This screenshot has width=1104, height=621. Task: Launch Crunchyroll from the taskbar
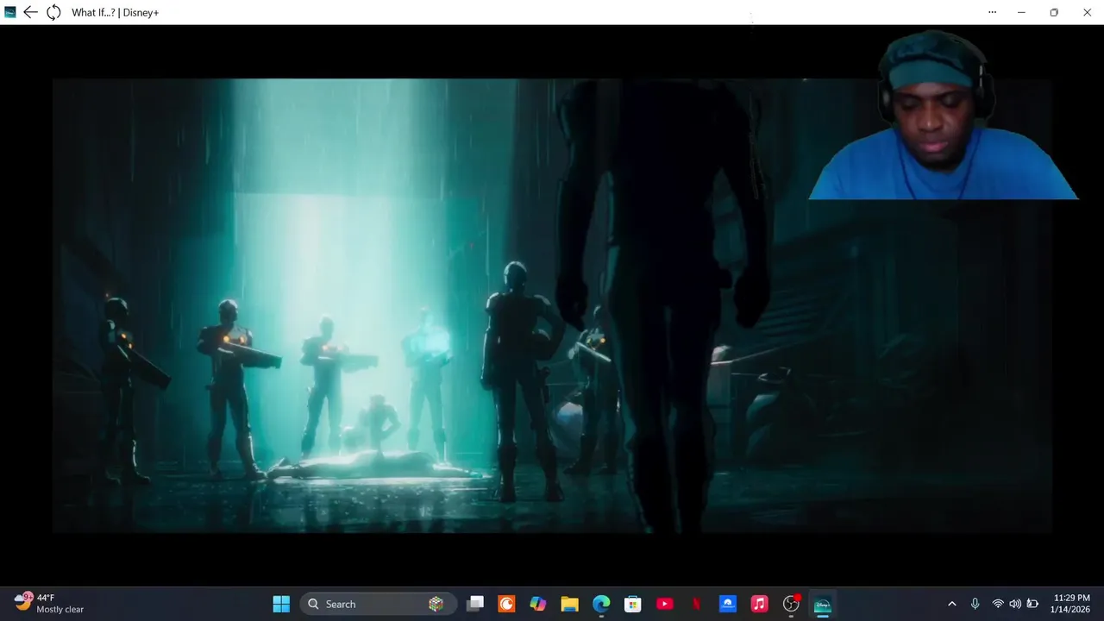506,604
